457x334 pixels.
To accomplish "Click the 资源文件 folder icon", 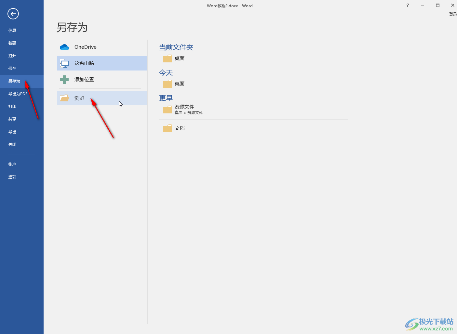I will (x=167, y=109).
